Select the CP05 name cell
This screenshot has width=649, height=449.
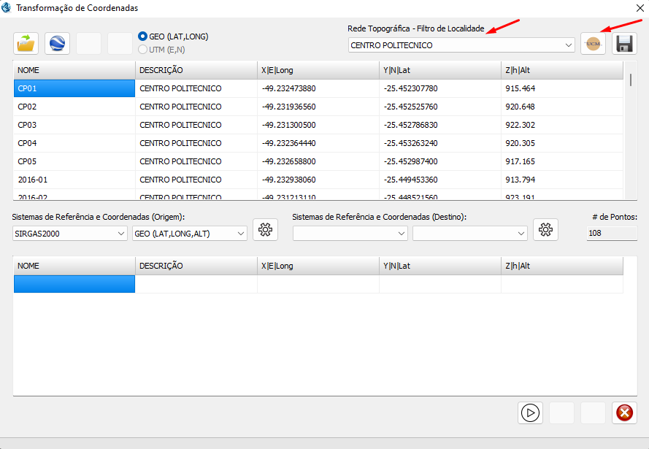click(74, 161)
